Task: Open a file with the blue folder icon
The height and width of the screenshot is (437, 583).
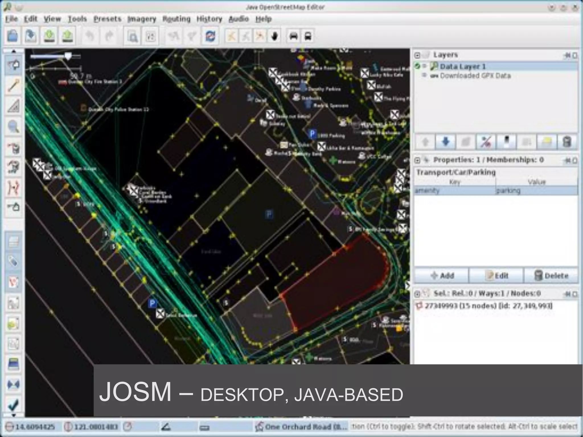Action: coord(13,36)
